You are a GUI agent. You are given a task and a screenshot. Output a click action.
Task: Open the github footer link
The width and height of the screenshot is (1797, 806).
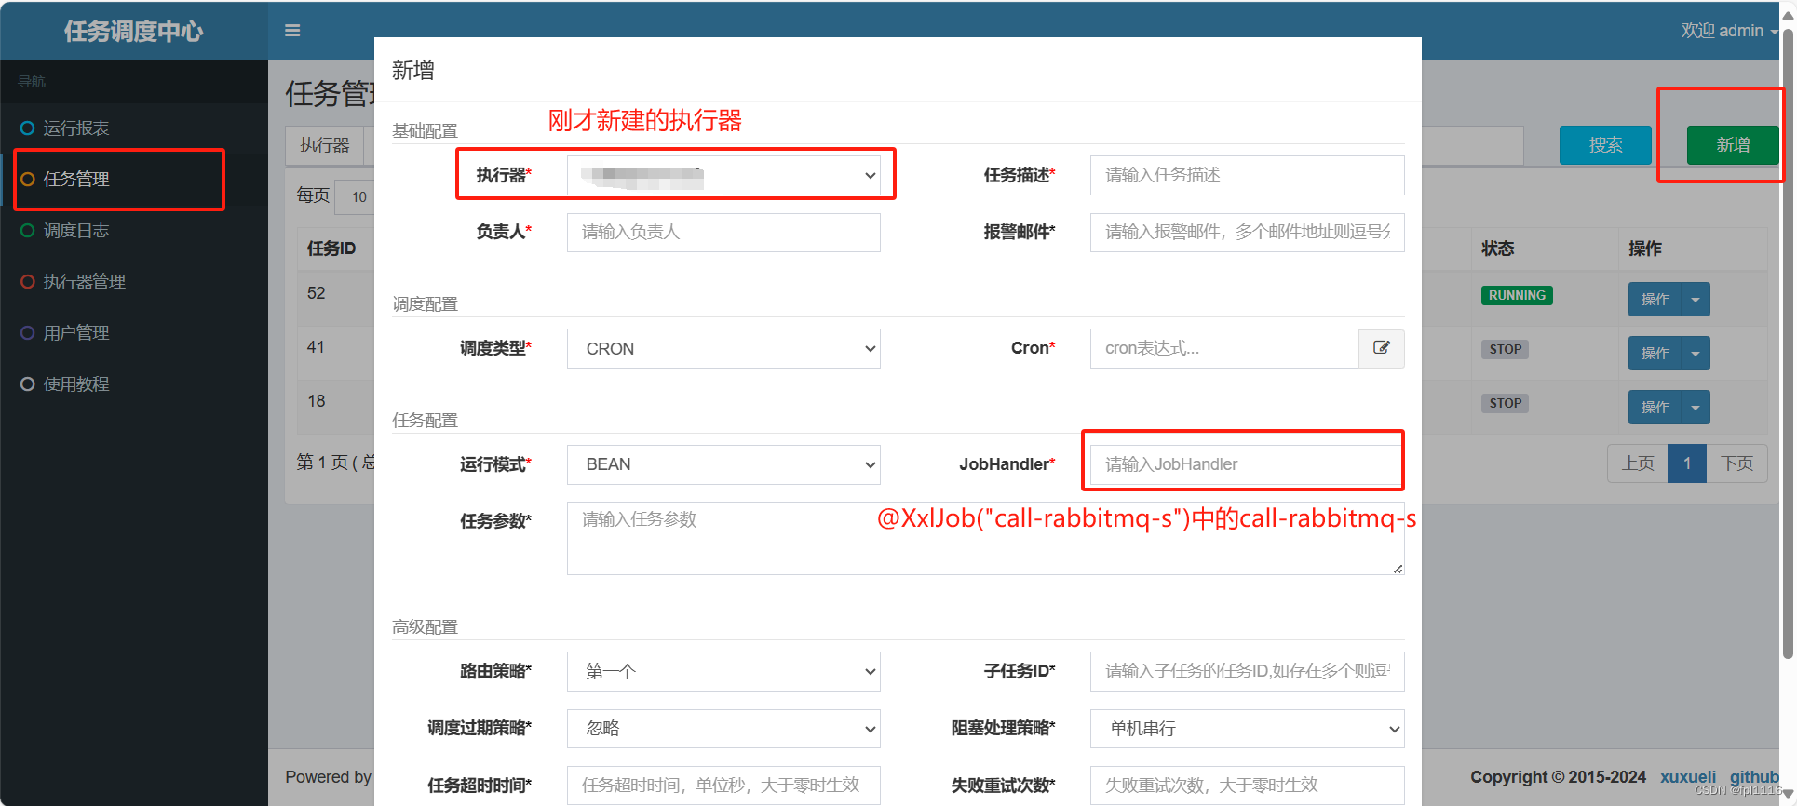tap(1754, 777)
